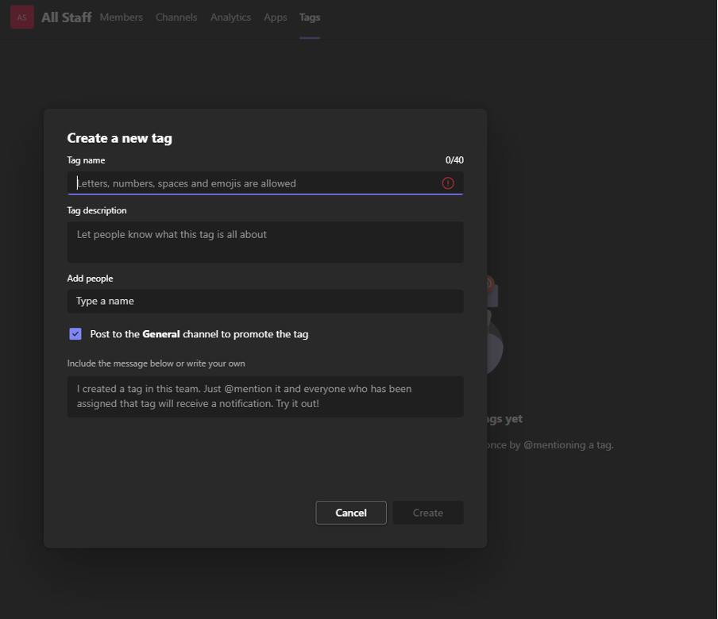Viewport: 718px width, 619px height.
Task: Focus the Tag name input field
Action: [254, 183]
